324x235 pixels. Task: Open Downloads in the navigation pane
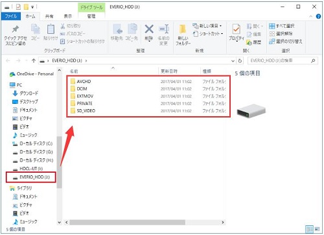[x=25, y=93]
